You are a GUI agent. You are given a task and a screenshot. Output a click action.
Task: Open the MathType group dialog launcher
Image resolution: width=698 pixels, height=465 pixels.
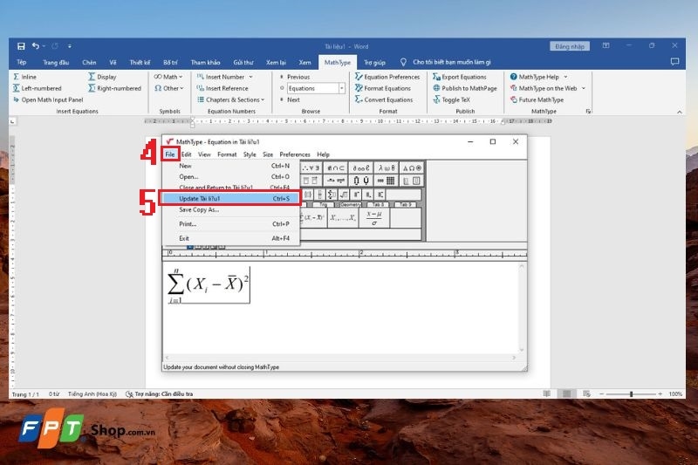588,112
